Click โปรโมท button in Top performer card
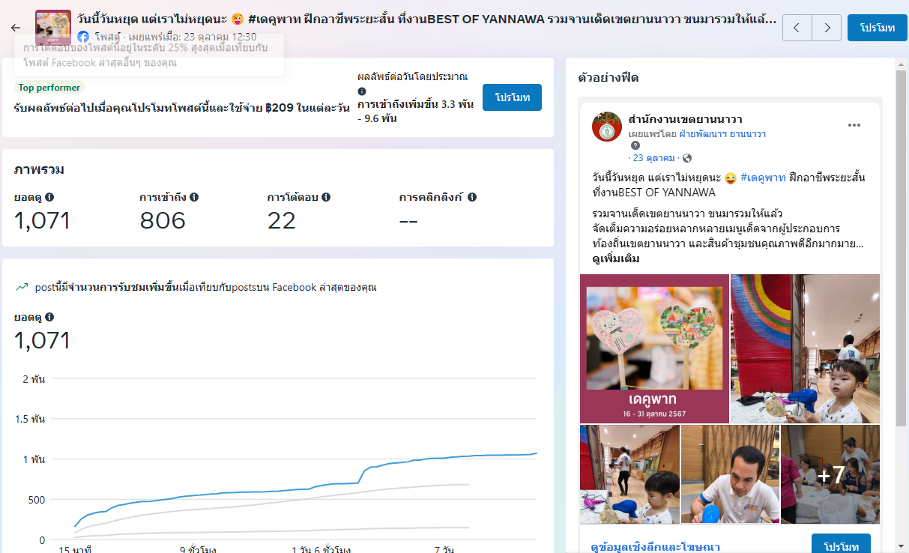The height and width of the screenshot is (553, 909). click(512, 97)
